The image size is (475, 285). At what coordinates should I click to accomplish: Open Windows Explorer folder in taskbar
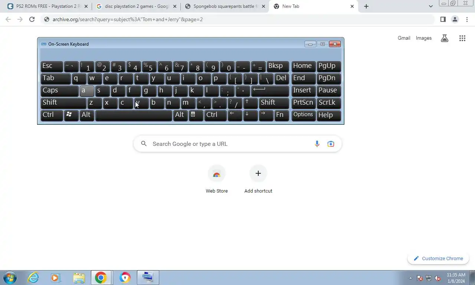[x=79, y=278]
